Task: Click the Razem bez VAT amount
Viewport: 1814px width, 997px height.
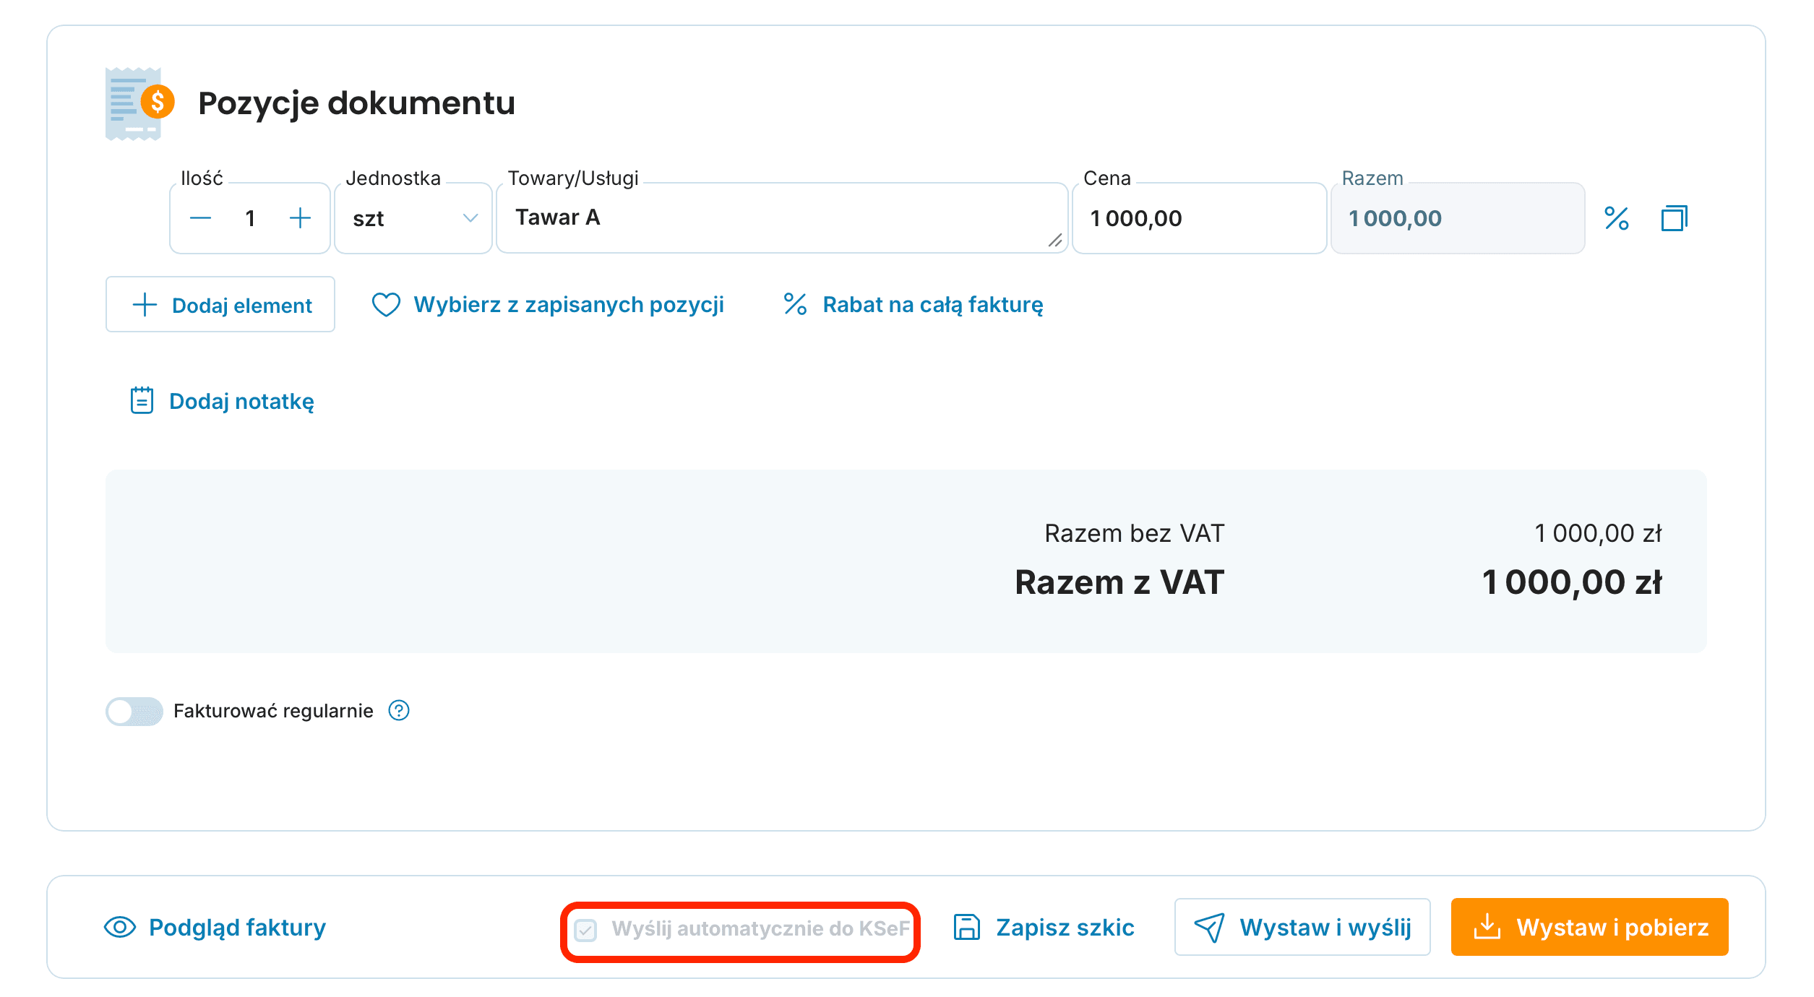Action: 1598,534
